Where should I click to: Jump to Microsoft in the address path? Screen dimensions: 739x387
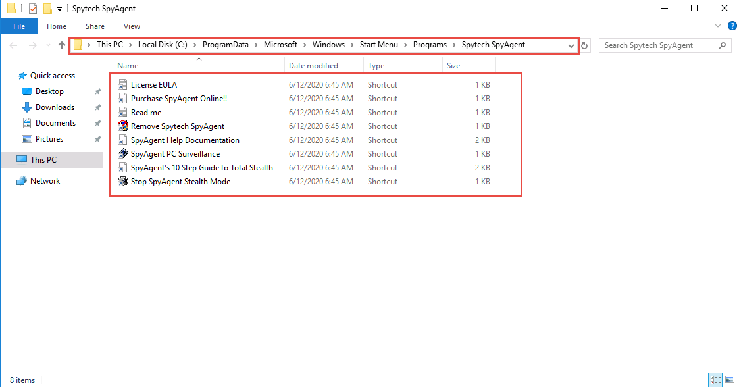[280, 45]
